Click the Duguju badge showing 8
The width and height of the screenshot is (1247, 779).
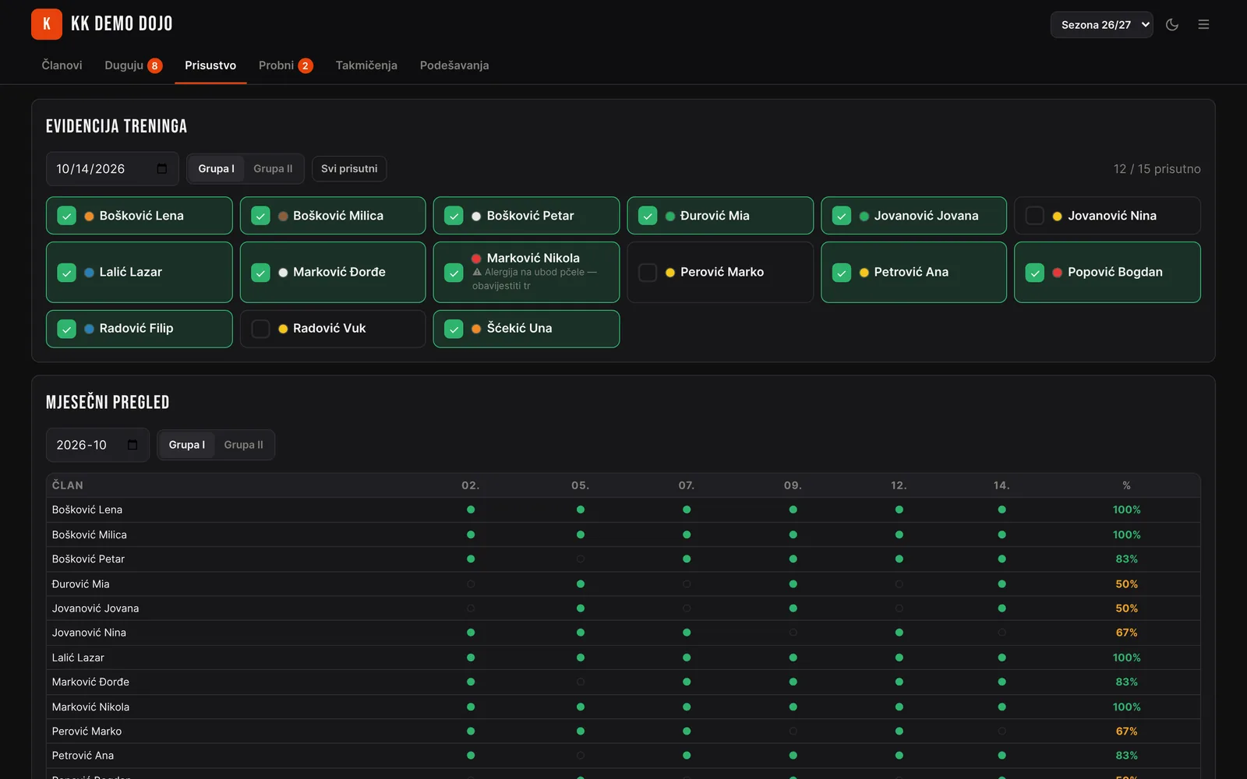155,65
